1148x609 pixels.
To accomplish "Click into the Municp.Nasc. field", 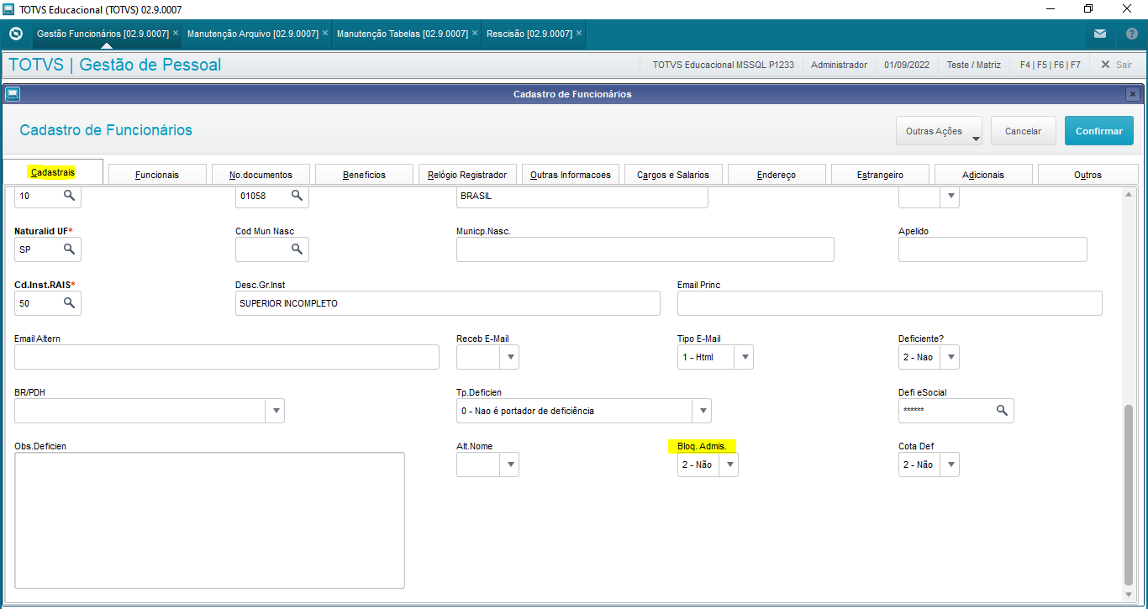I will click(645, 249).
